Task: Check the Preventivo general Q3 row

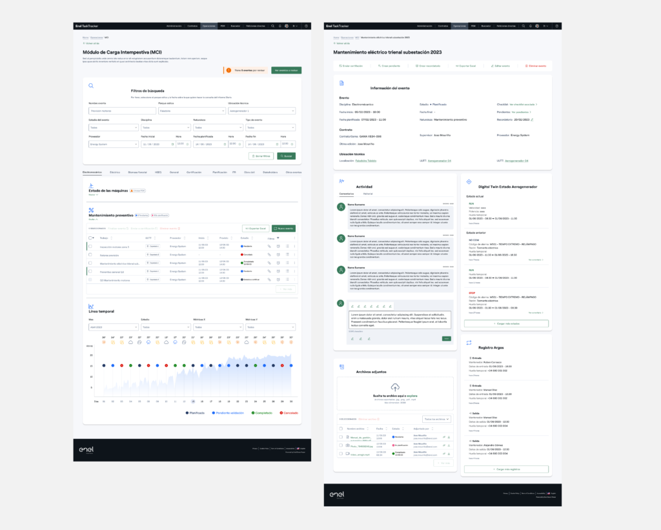Action: pos(90,272)
